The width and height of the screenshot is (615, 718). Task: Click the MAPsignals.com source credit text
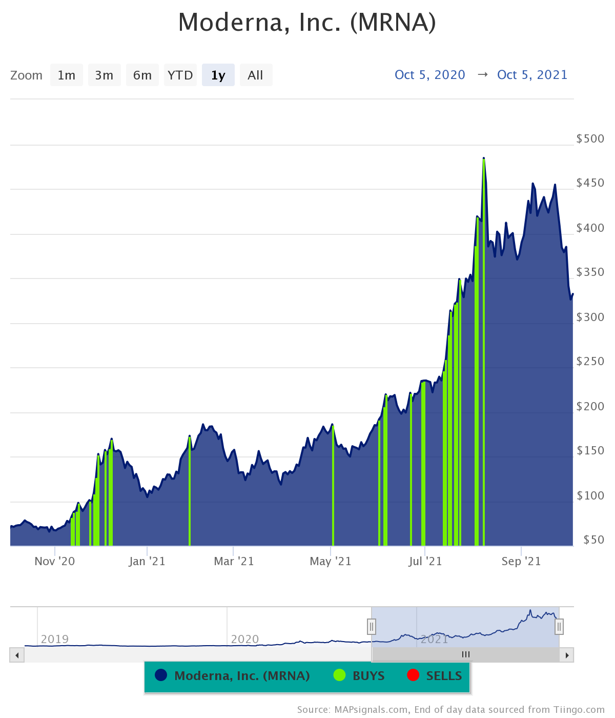(x=451, y=710)
